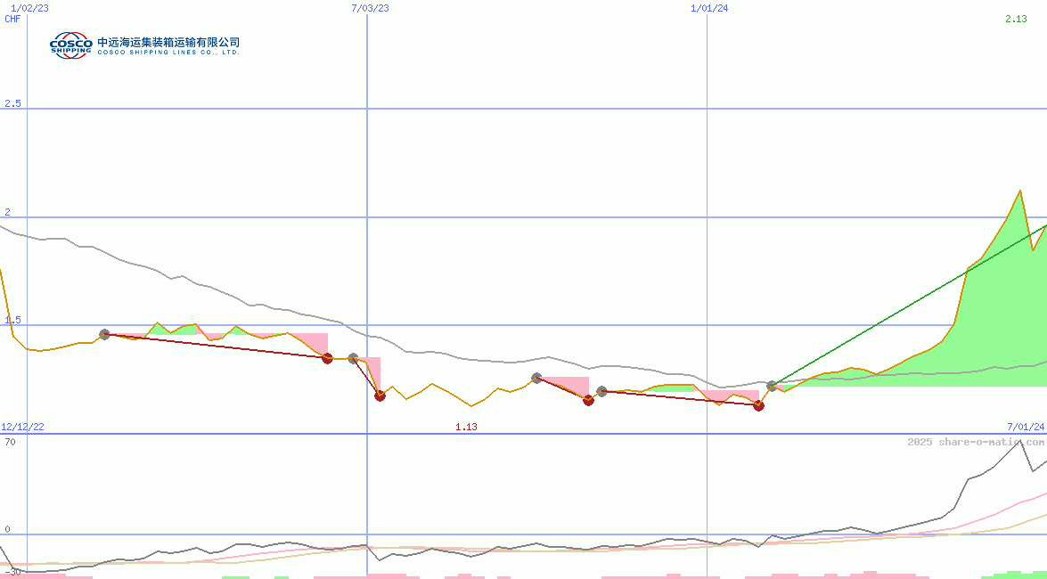
Task: Select the red marker at the July 2023 low
Action: pyautogui.click(x=380, y=396)
